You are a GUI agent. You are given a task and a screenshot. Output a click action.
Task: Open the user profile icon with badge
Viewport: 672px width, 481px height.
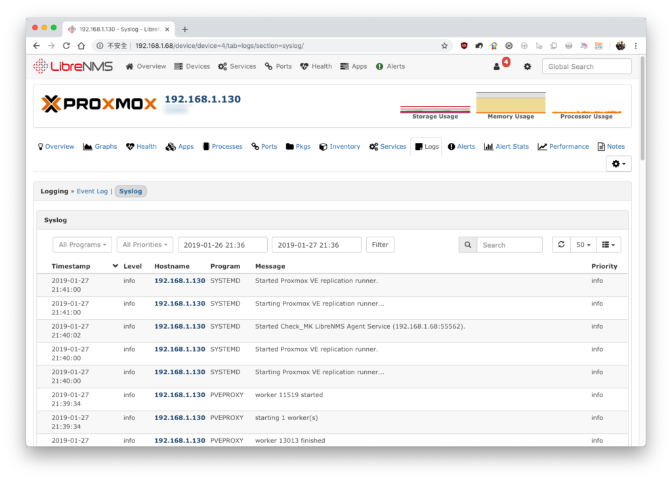click(497, 67)
